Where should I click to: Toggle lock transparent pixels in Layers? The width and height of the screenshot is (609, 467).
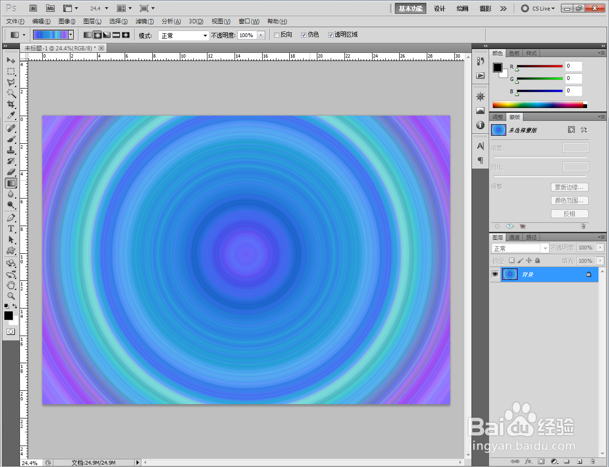coord(511,260)
